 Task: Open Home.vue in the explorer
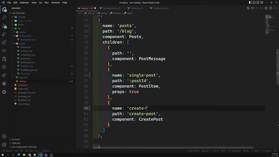(x=26, y=58)
